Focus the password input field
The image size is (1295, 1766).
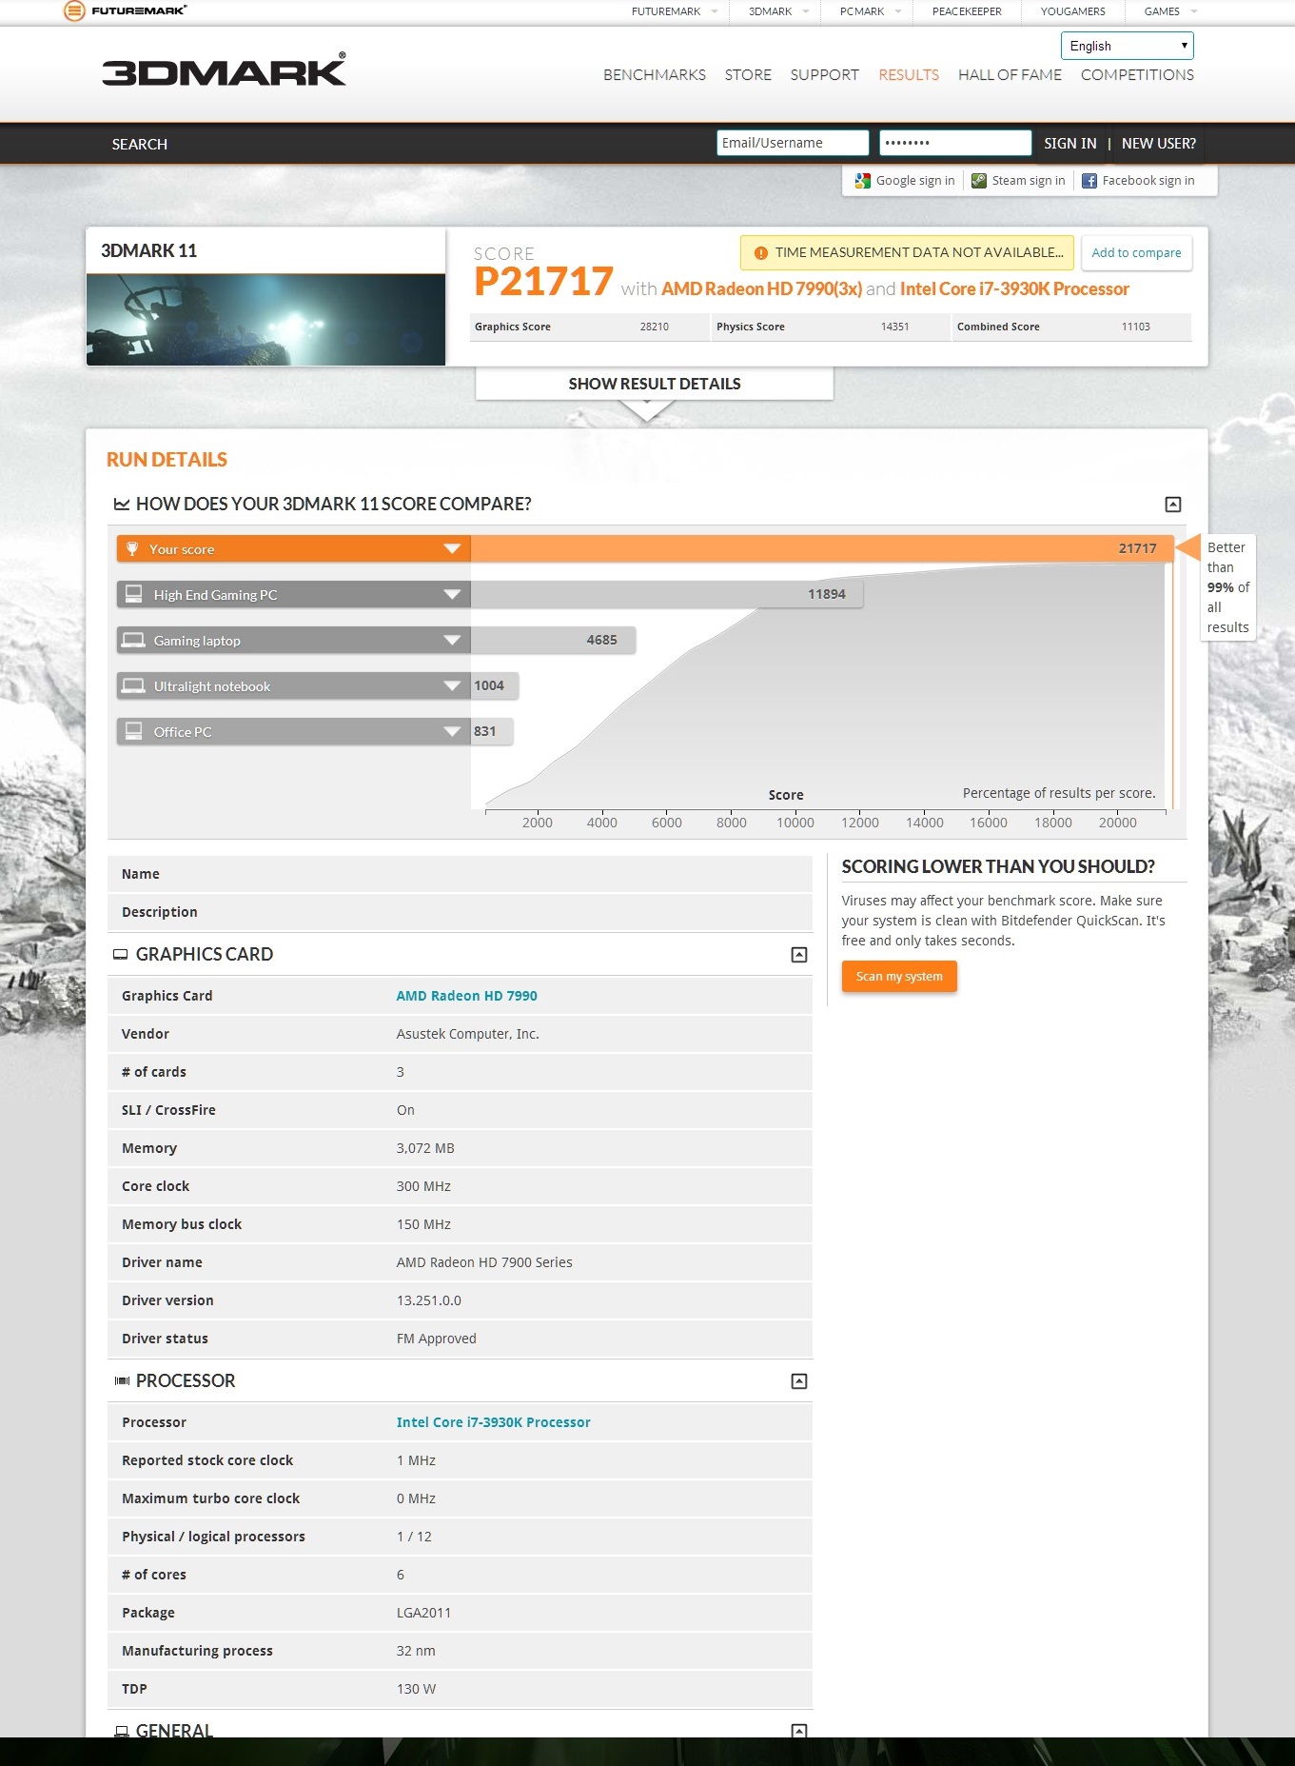[955, 143]
